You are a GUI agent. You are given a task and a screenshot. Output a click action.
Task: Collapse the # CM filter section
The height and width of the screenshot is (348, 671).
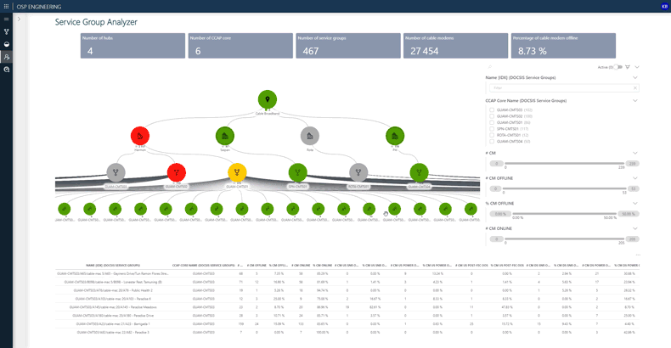[635, 153]
